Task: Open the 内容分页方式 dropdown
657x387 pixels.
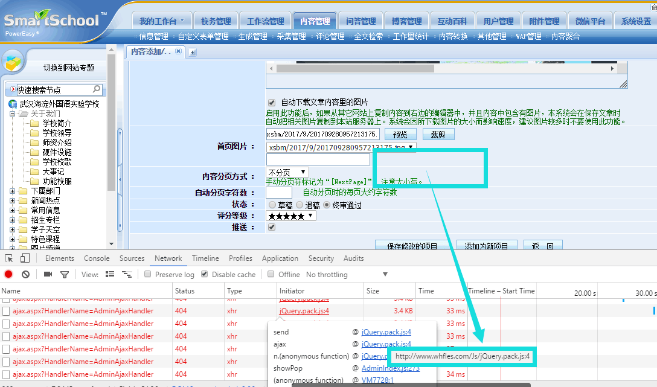Action: pyautogui.click(x=287, y=173)
